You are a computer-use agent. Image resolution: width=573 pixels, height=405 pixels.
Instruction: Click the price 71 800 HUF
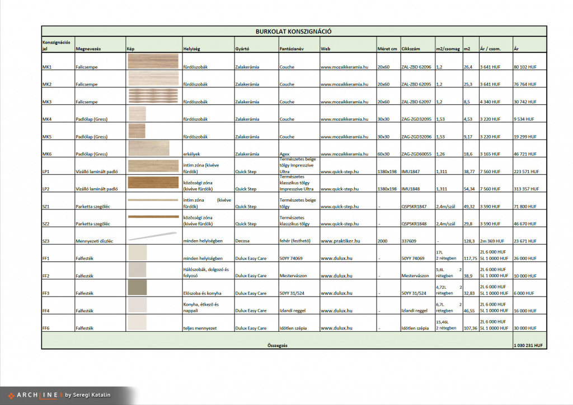coord(525,207)
